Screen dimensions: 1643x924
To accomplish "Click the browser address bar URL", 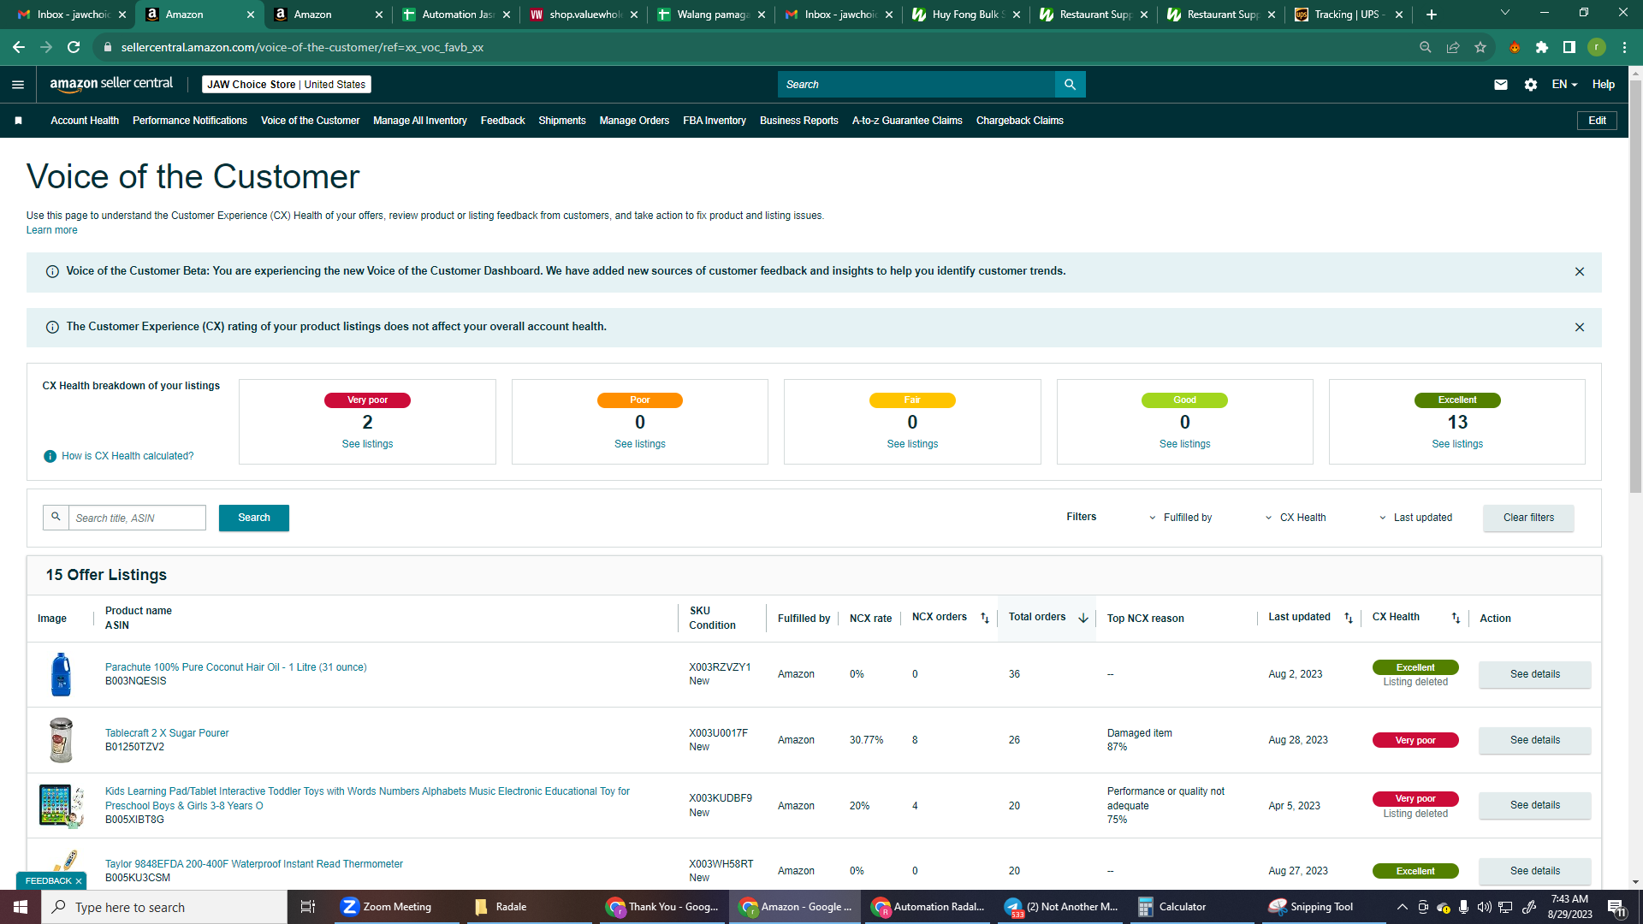I will click(x=302, y=47).
